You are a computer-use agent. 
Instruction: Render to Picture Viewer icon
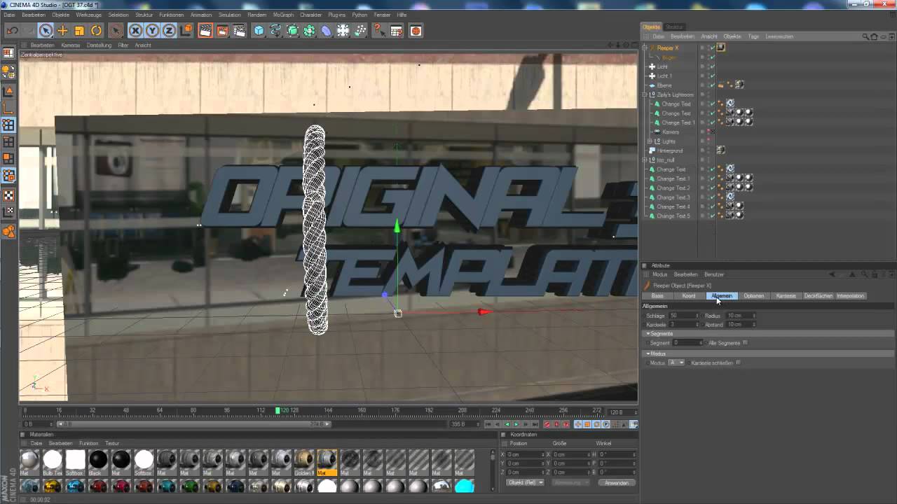click(222, 31)
